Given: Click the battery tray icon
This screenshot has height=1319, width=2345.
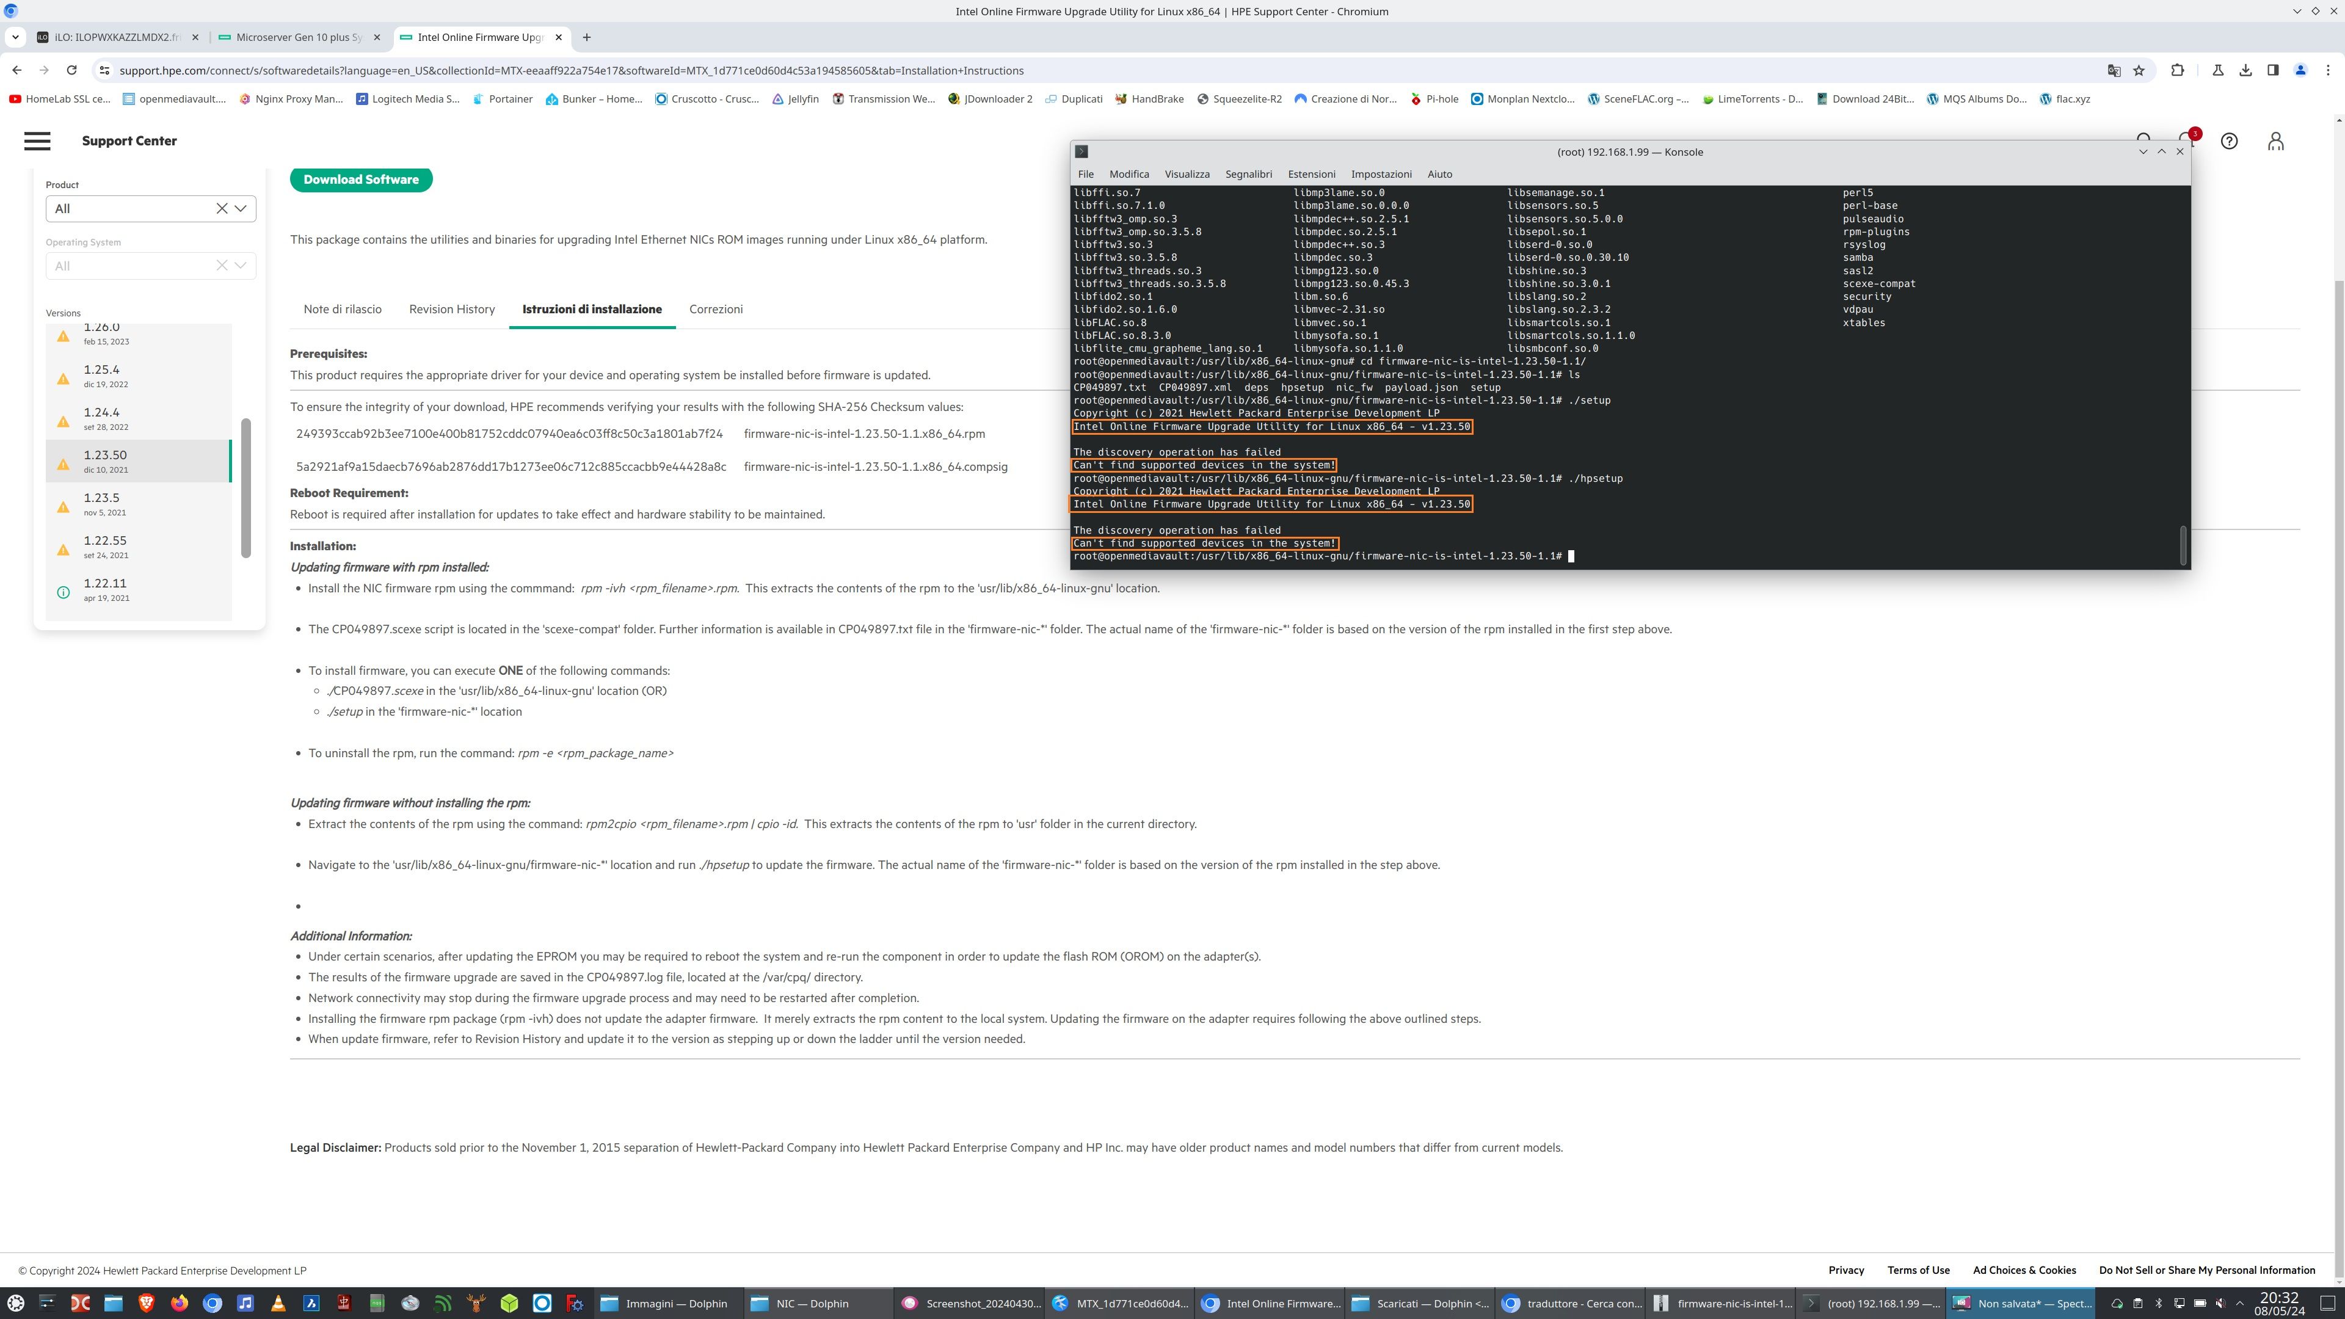Looking at the screenshot, I should tap(2200, 1303).
